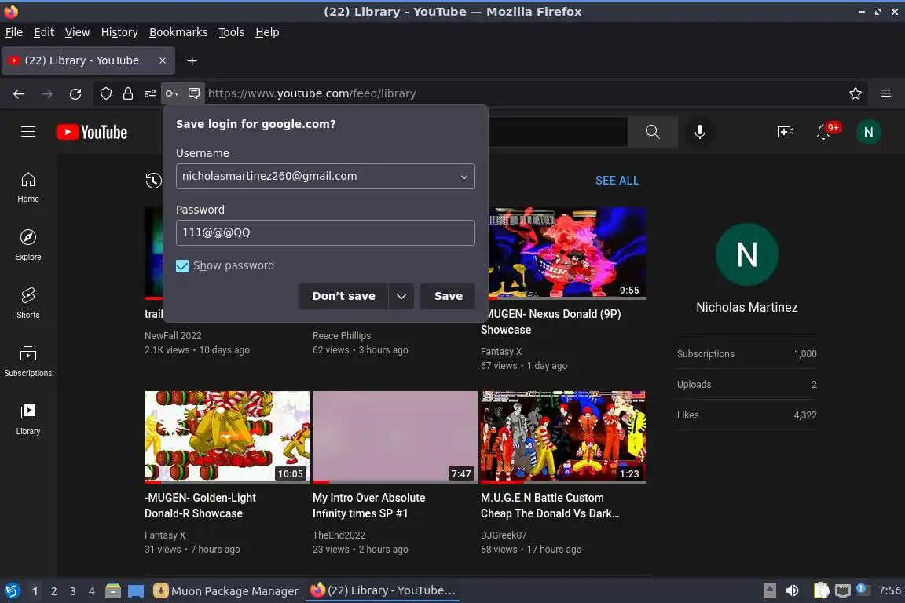Bookmark this page with the star icon
The image size is (905, 603).
click(856, 93)
